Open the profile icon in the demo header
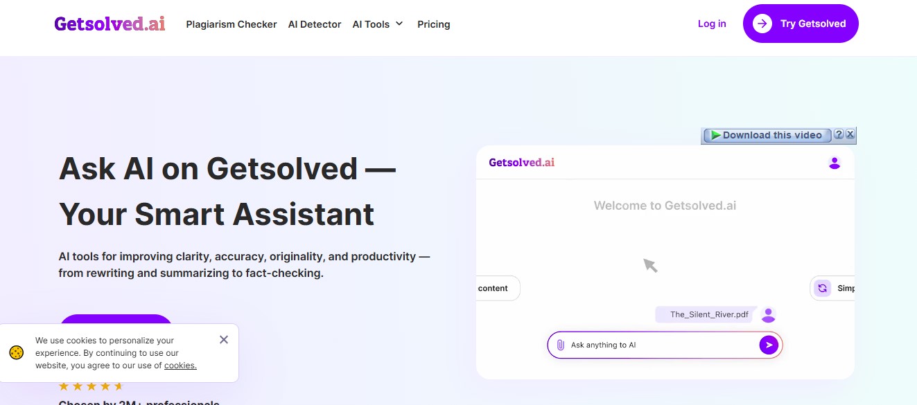The height and width of the screenshot is (405, 917). [835, 163]
